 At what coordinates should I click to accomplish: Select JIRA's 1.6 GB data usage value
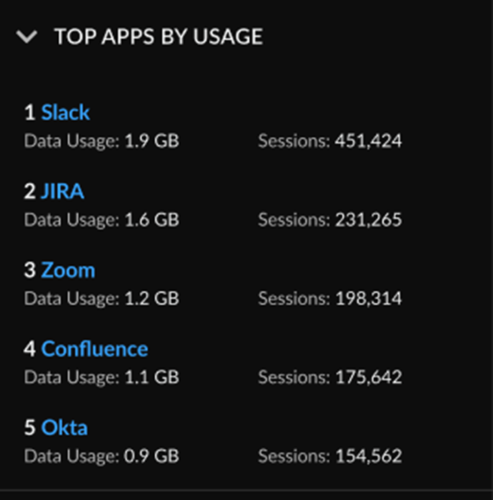(151, 220)
